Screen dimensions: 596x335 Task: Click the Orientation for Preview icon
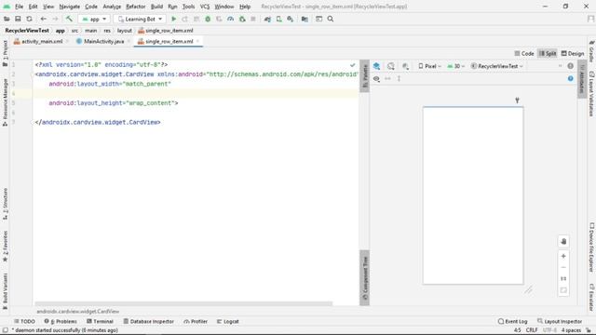(x=391, y=66)
